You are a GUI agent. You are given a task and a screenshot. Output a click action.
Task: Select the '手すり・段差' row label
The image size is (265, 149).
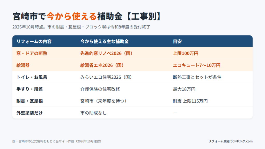click(x=30, y=89)
